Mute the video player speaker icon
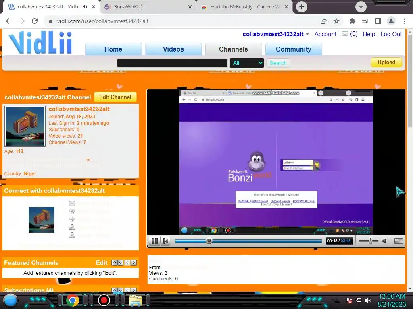Image resolution: width=413 pixels, height=309 pixels. pos(385,241)
